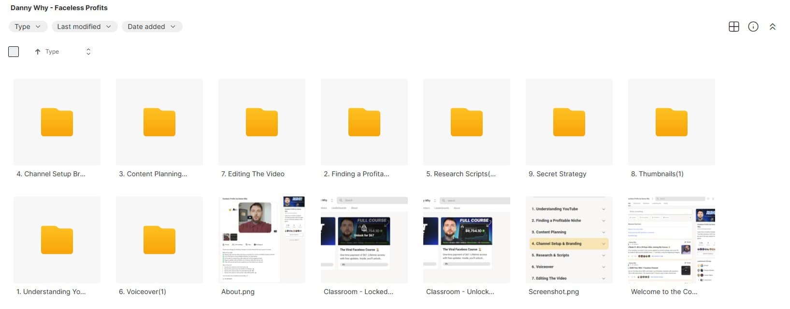790x309 pixels.
Task: Switch to grid layout view icon
Action: (733, 27)
